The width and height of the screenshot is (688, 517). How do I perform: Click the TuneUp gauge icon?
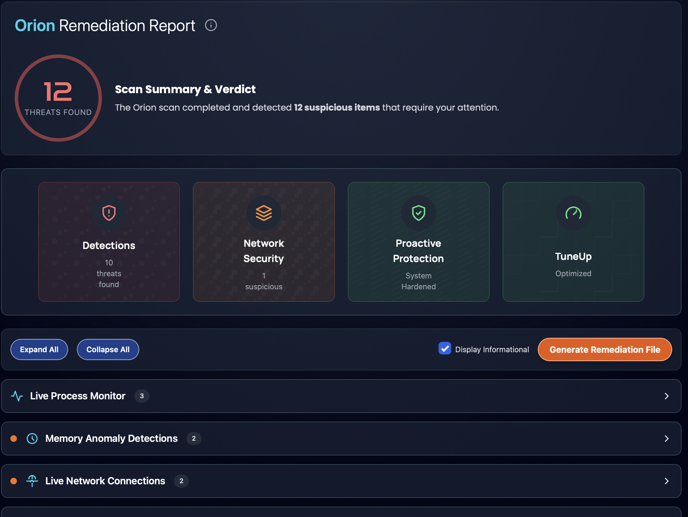573,213
